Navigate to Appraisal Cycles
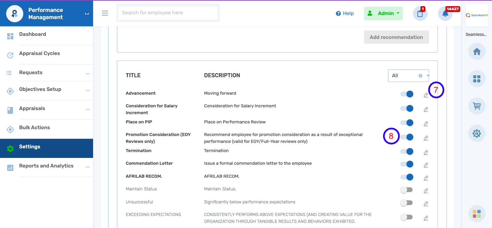This screenshot has width=492, height=228. (39, 53)
